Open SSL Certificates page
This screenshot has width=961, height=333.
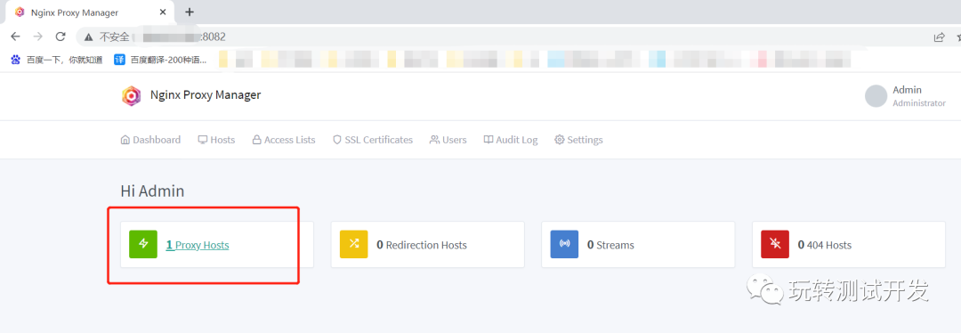pyautogui.click(x=373, y=140)
